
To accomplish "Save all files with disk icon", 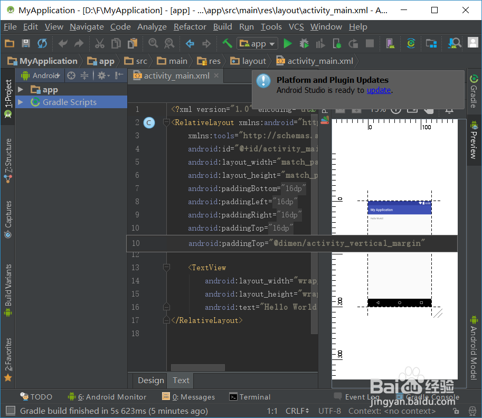I will (x=26, y=44).
